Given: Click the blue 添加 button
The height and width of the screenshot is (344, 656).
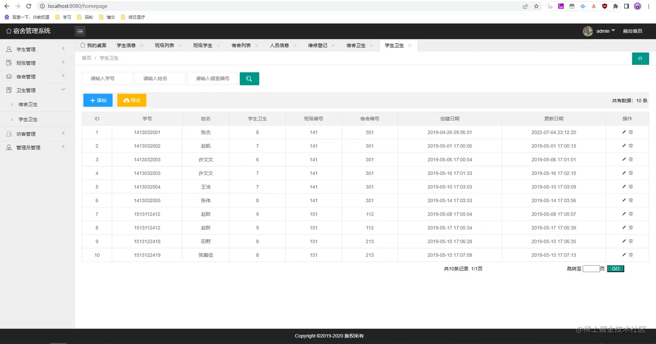Looking at the screenshot, I should [98, 100].
